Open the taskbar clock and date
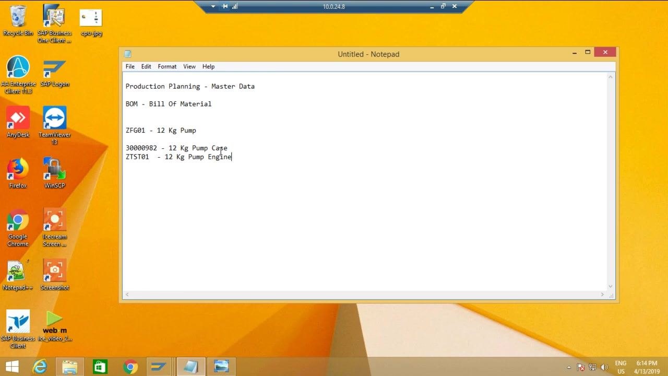Image resolution: width=668 pixels, height=376 pixels. pyautogui.click(x=647, y=367)
